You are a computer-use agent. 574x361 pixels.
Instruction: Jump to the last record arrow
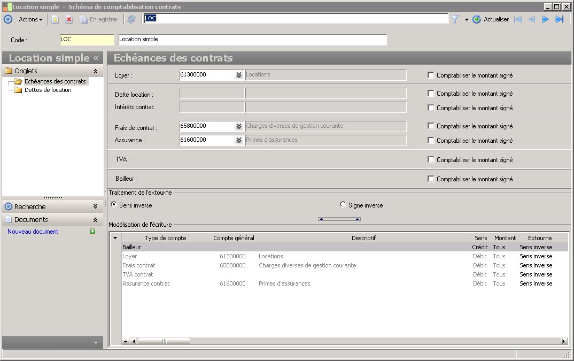[559, 19]
